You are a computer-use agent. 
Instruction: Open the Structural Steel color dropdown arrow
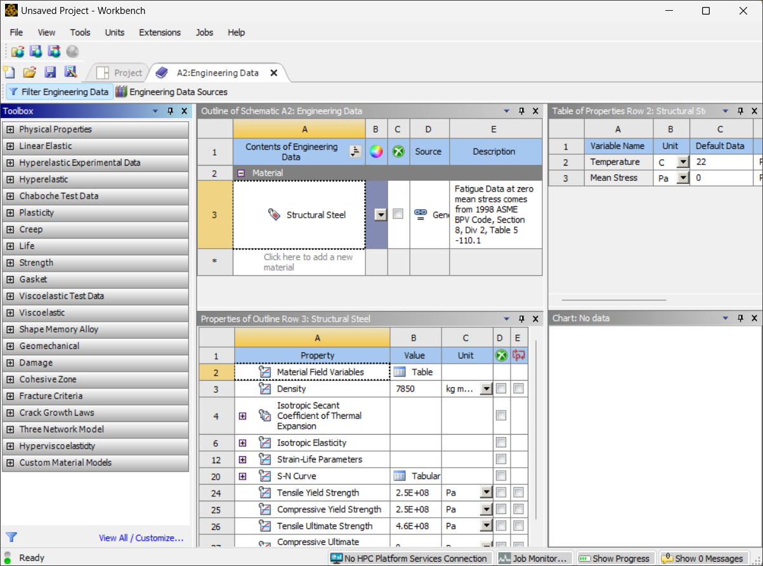click(x=381, y=214)
